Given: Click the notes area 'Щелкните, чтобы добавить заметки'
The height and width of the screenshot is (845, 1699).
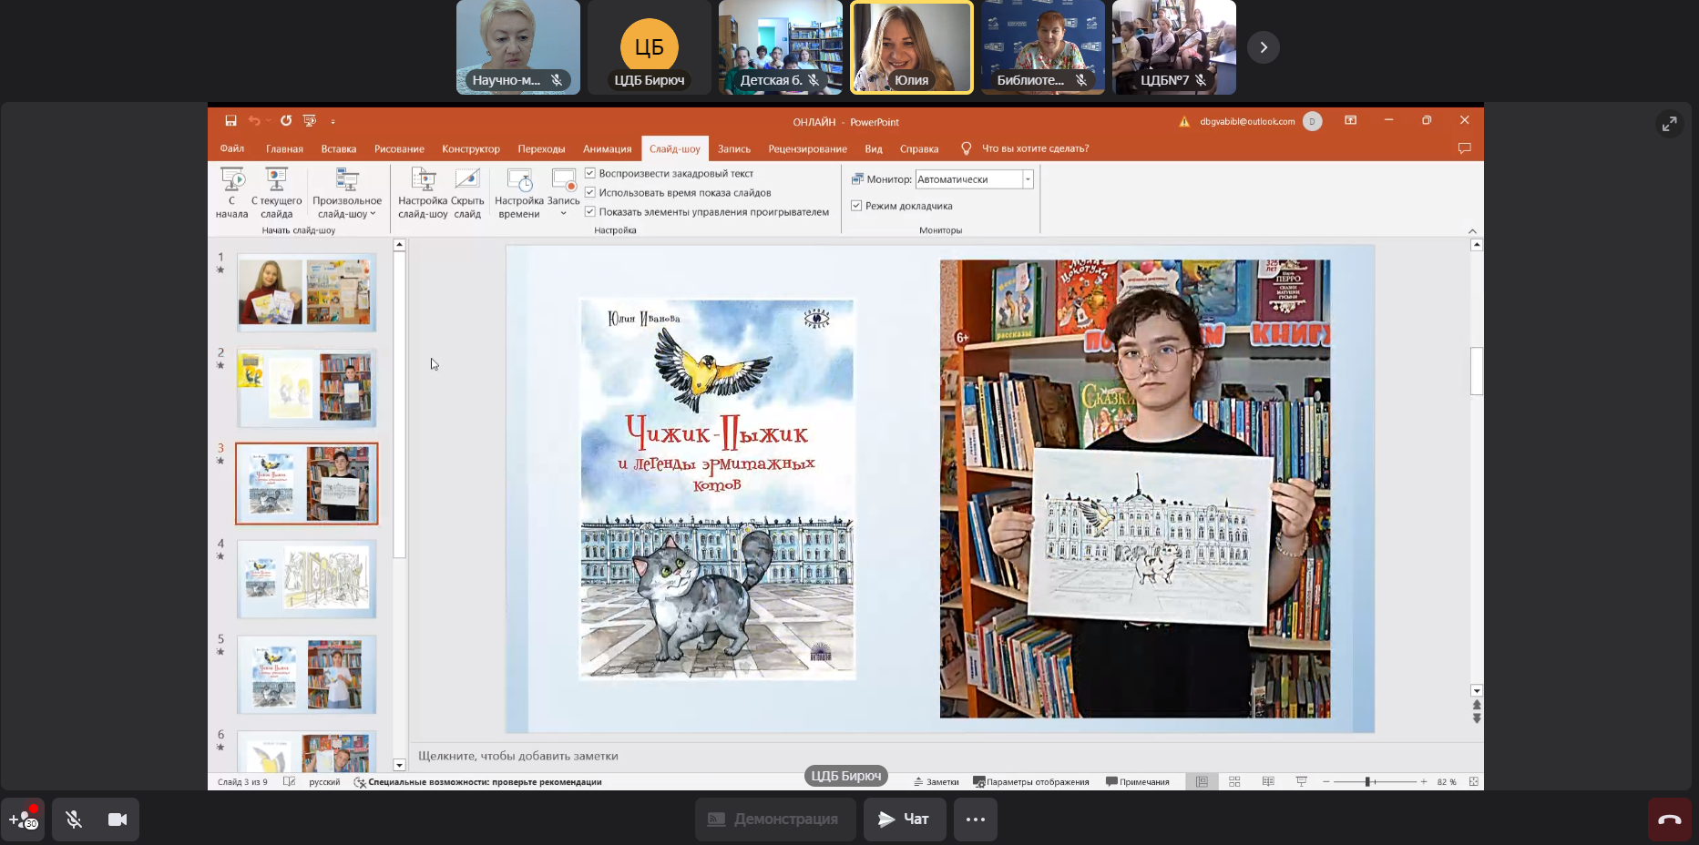Looking at the screenshot, I should pos(518,756).
